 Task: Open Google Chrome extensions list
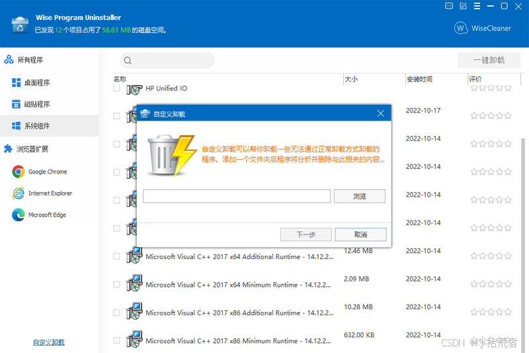tap(48, 172)
